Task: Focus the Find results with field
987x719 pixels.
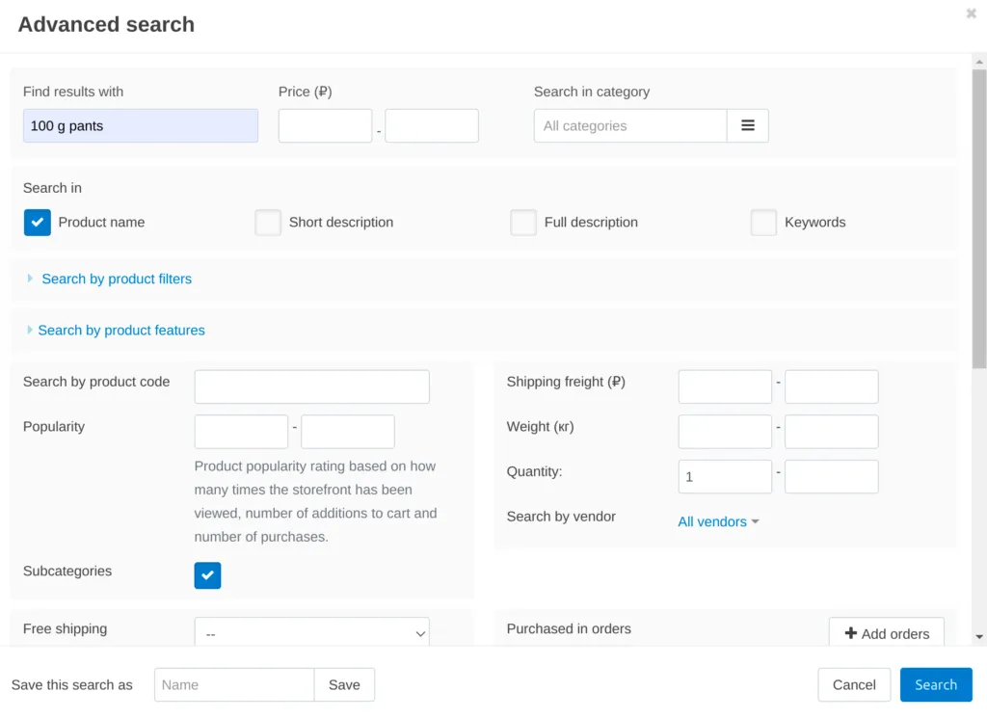Action: point(141,125)
